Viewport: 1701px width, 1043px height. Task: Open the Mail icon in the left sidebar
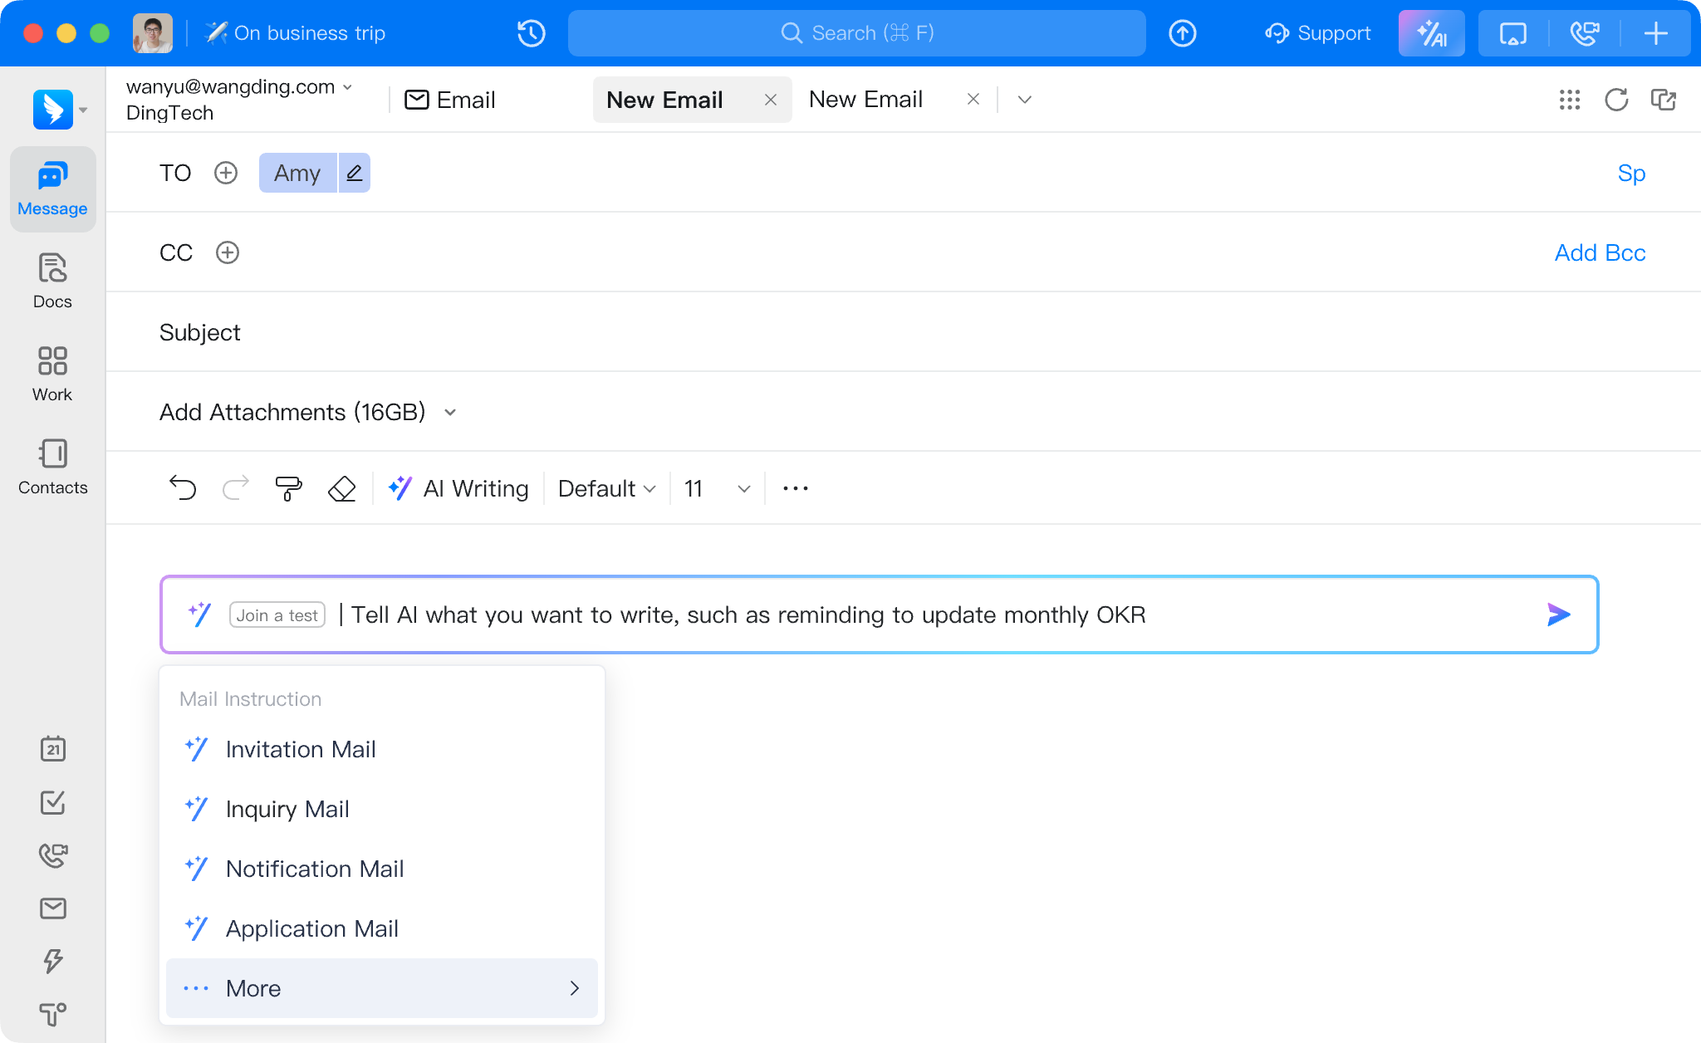52,908
